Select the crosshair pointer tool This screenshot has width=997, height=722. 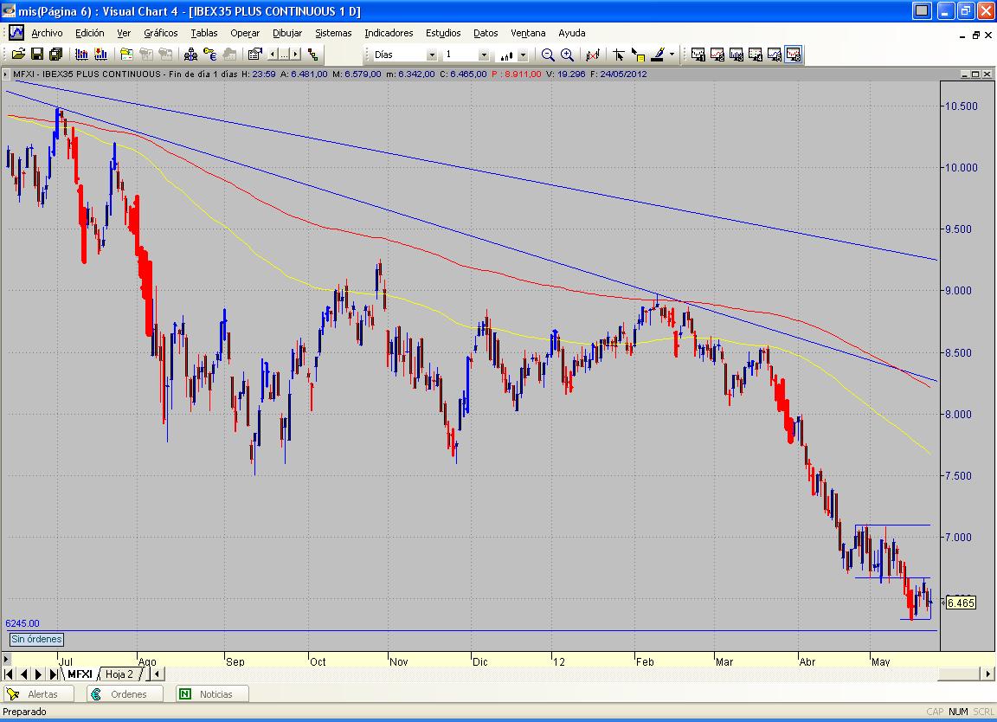click(619, 55)
